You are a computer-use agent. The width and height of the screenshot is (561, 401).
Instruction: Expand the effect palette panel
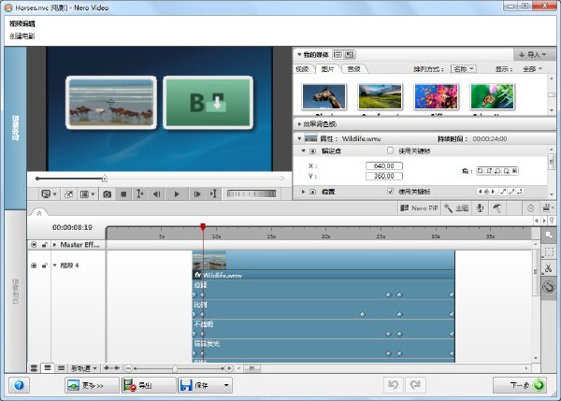[x=299, y=124]
